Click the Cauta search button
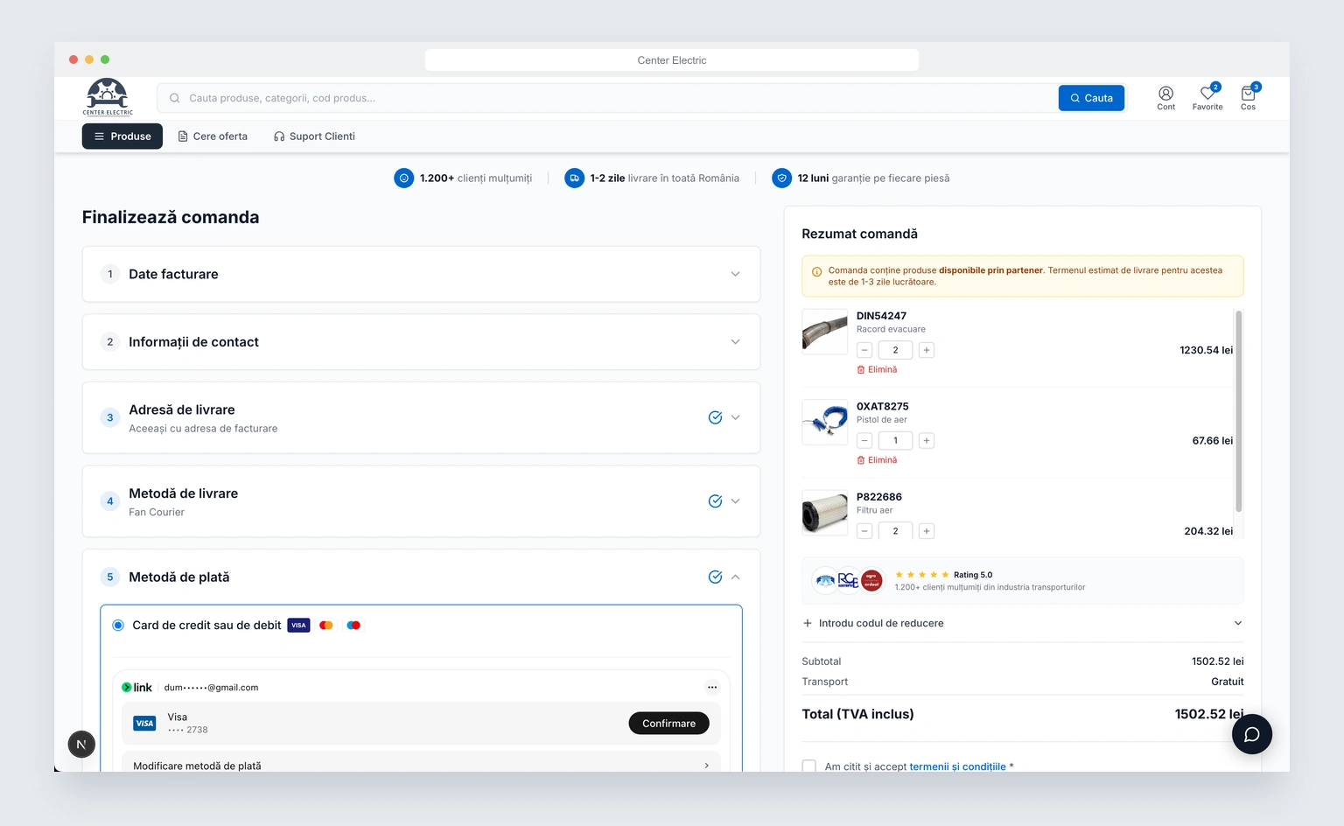Viewport: 1344px width, 826px height. [x=1091, y=98]
